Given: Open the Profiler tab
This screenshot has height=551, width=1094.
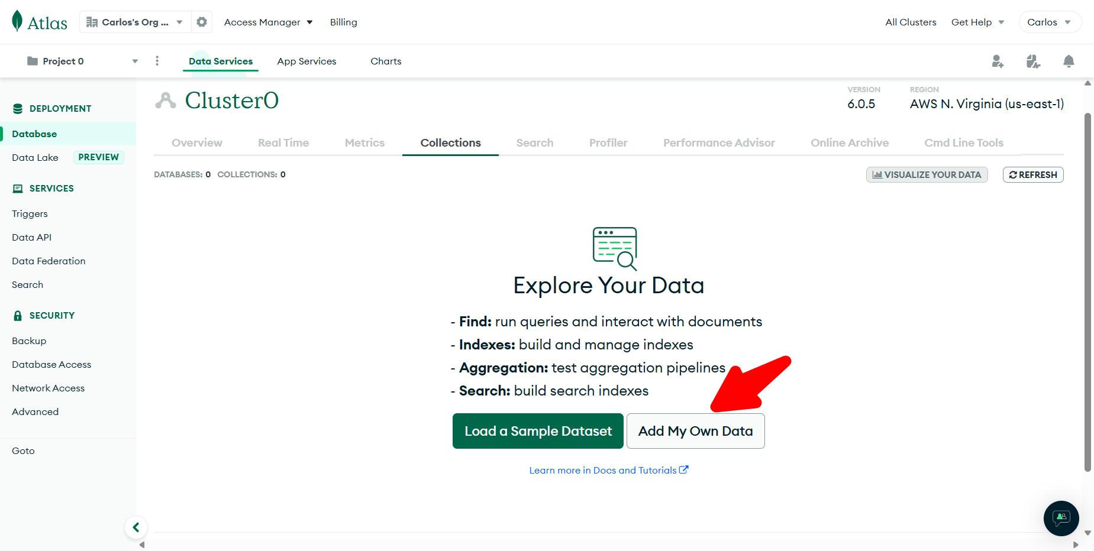Looking at the screenshot, I should click(x=608, y=142).
